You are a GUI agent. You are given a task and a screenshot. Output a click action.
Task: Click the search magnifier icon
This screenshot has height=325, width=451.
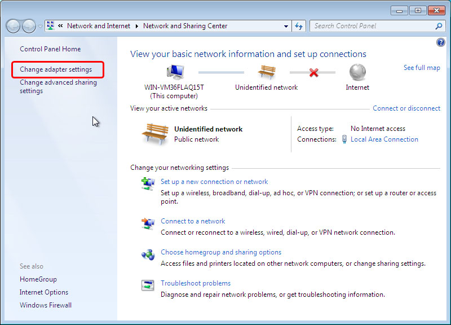coord(439,26)
